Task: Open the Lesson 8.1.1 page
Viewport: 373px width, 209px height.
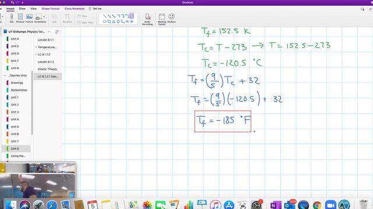Action: pos(45,40)
